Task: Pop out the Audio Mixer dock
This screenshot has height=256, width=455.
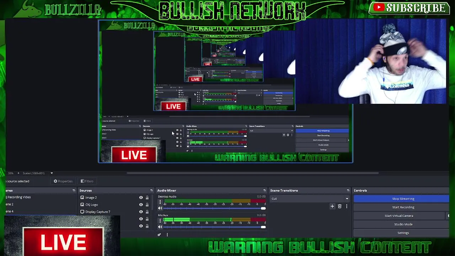Action: point(264,191)
